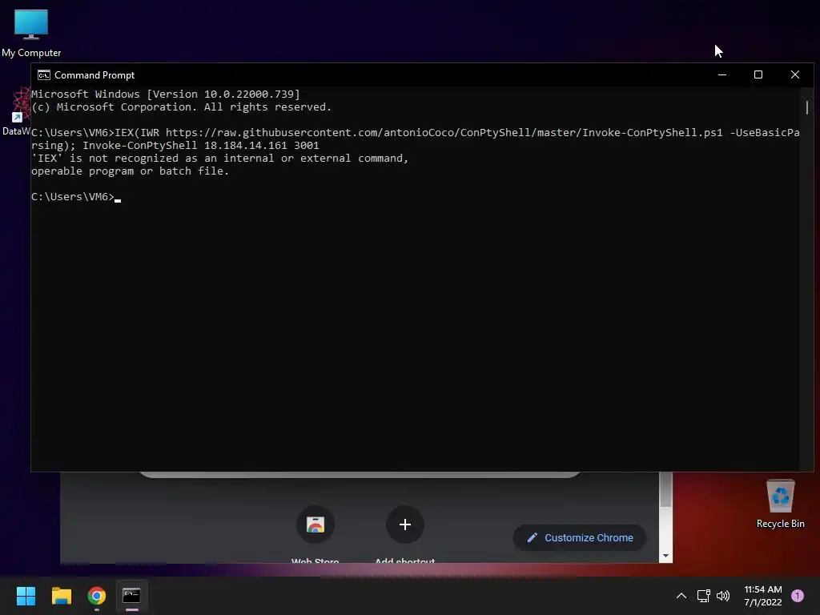The image size is (820, 615).
Task: Launch File Explorer from the taskbar
Action: [61, 596]
